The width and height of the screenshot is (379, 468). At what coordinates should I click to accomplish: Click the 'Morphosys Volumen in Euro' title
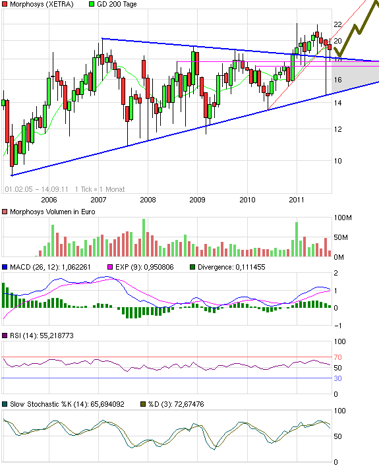[53, 212]
